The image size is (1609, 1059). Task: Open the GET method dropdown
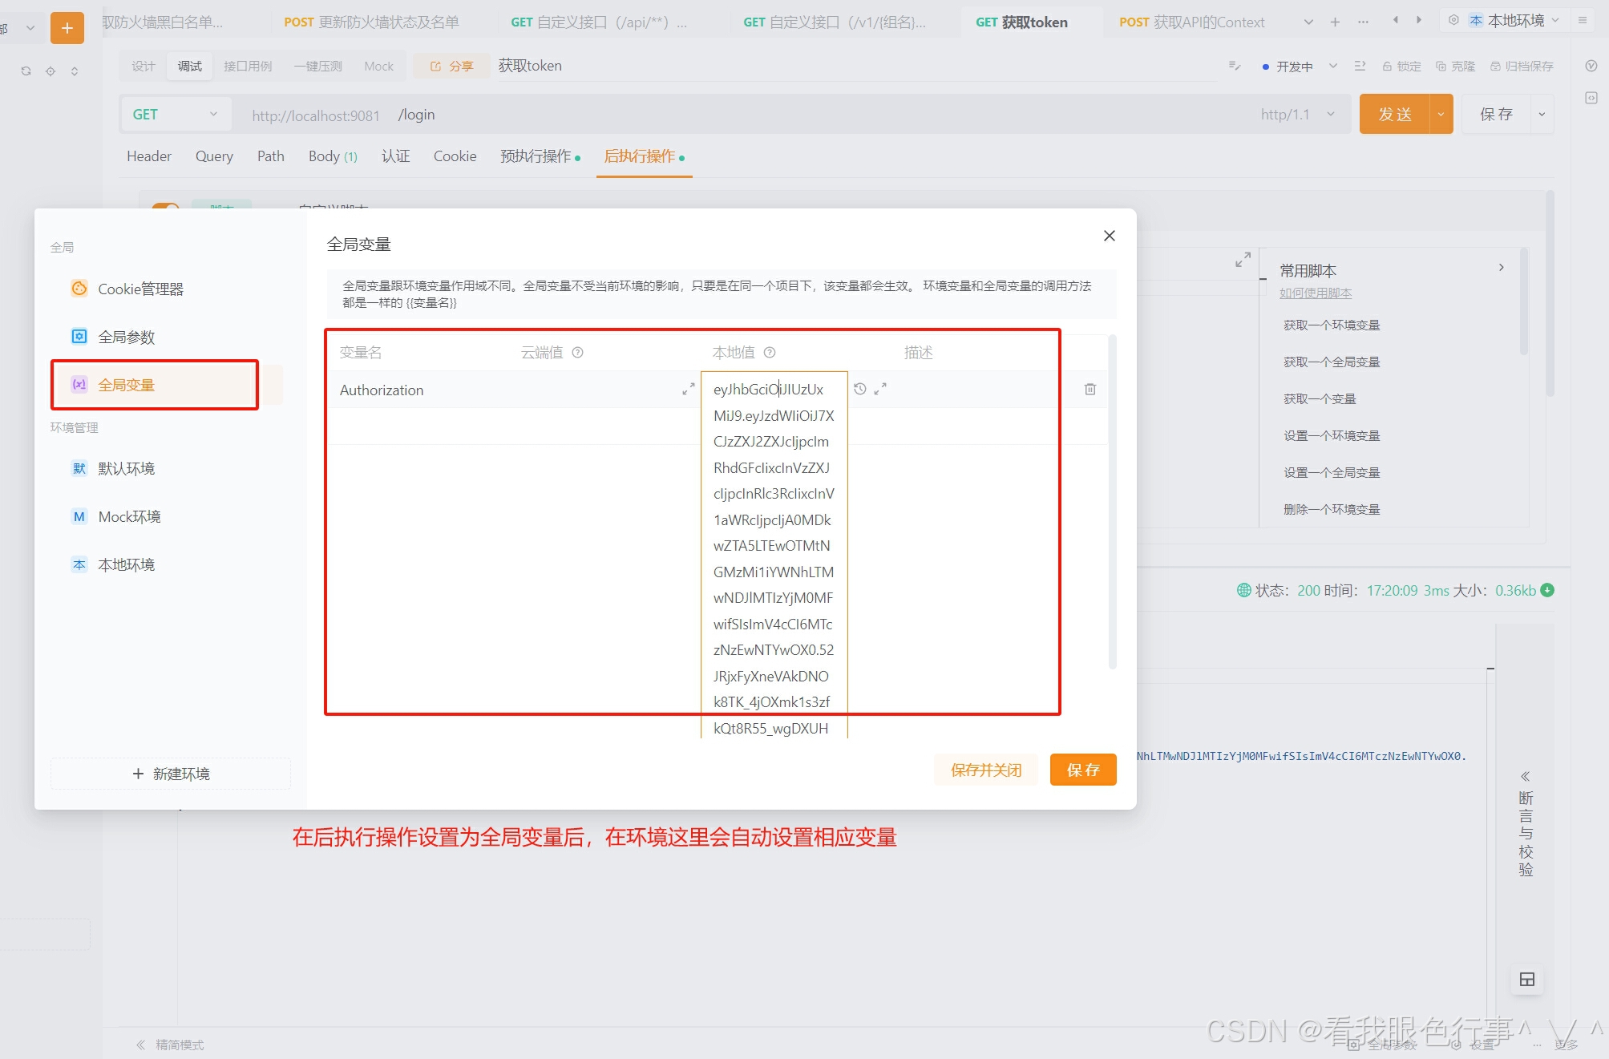click(175, 114)
